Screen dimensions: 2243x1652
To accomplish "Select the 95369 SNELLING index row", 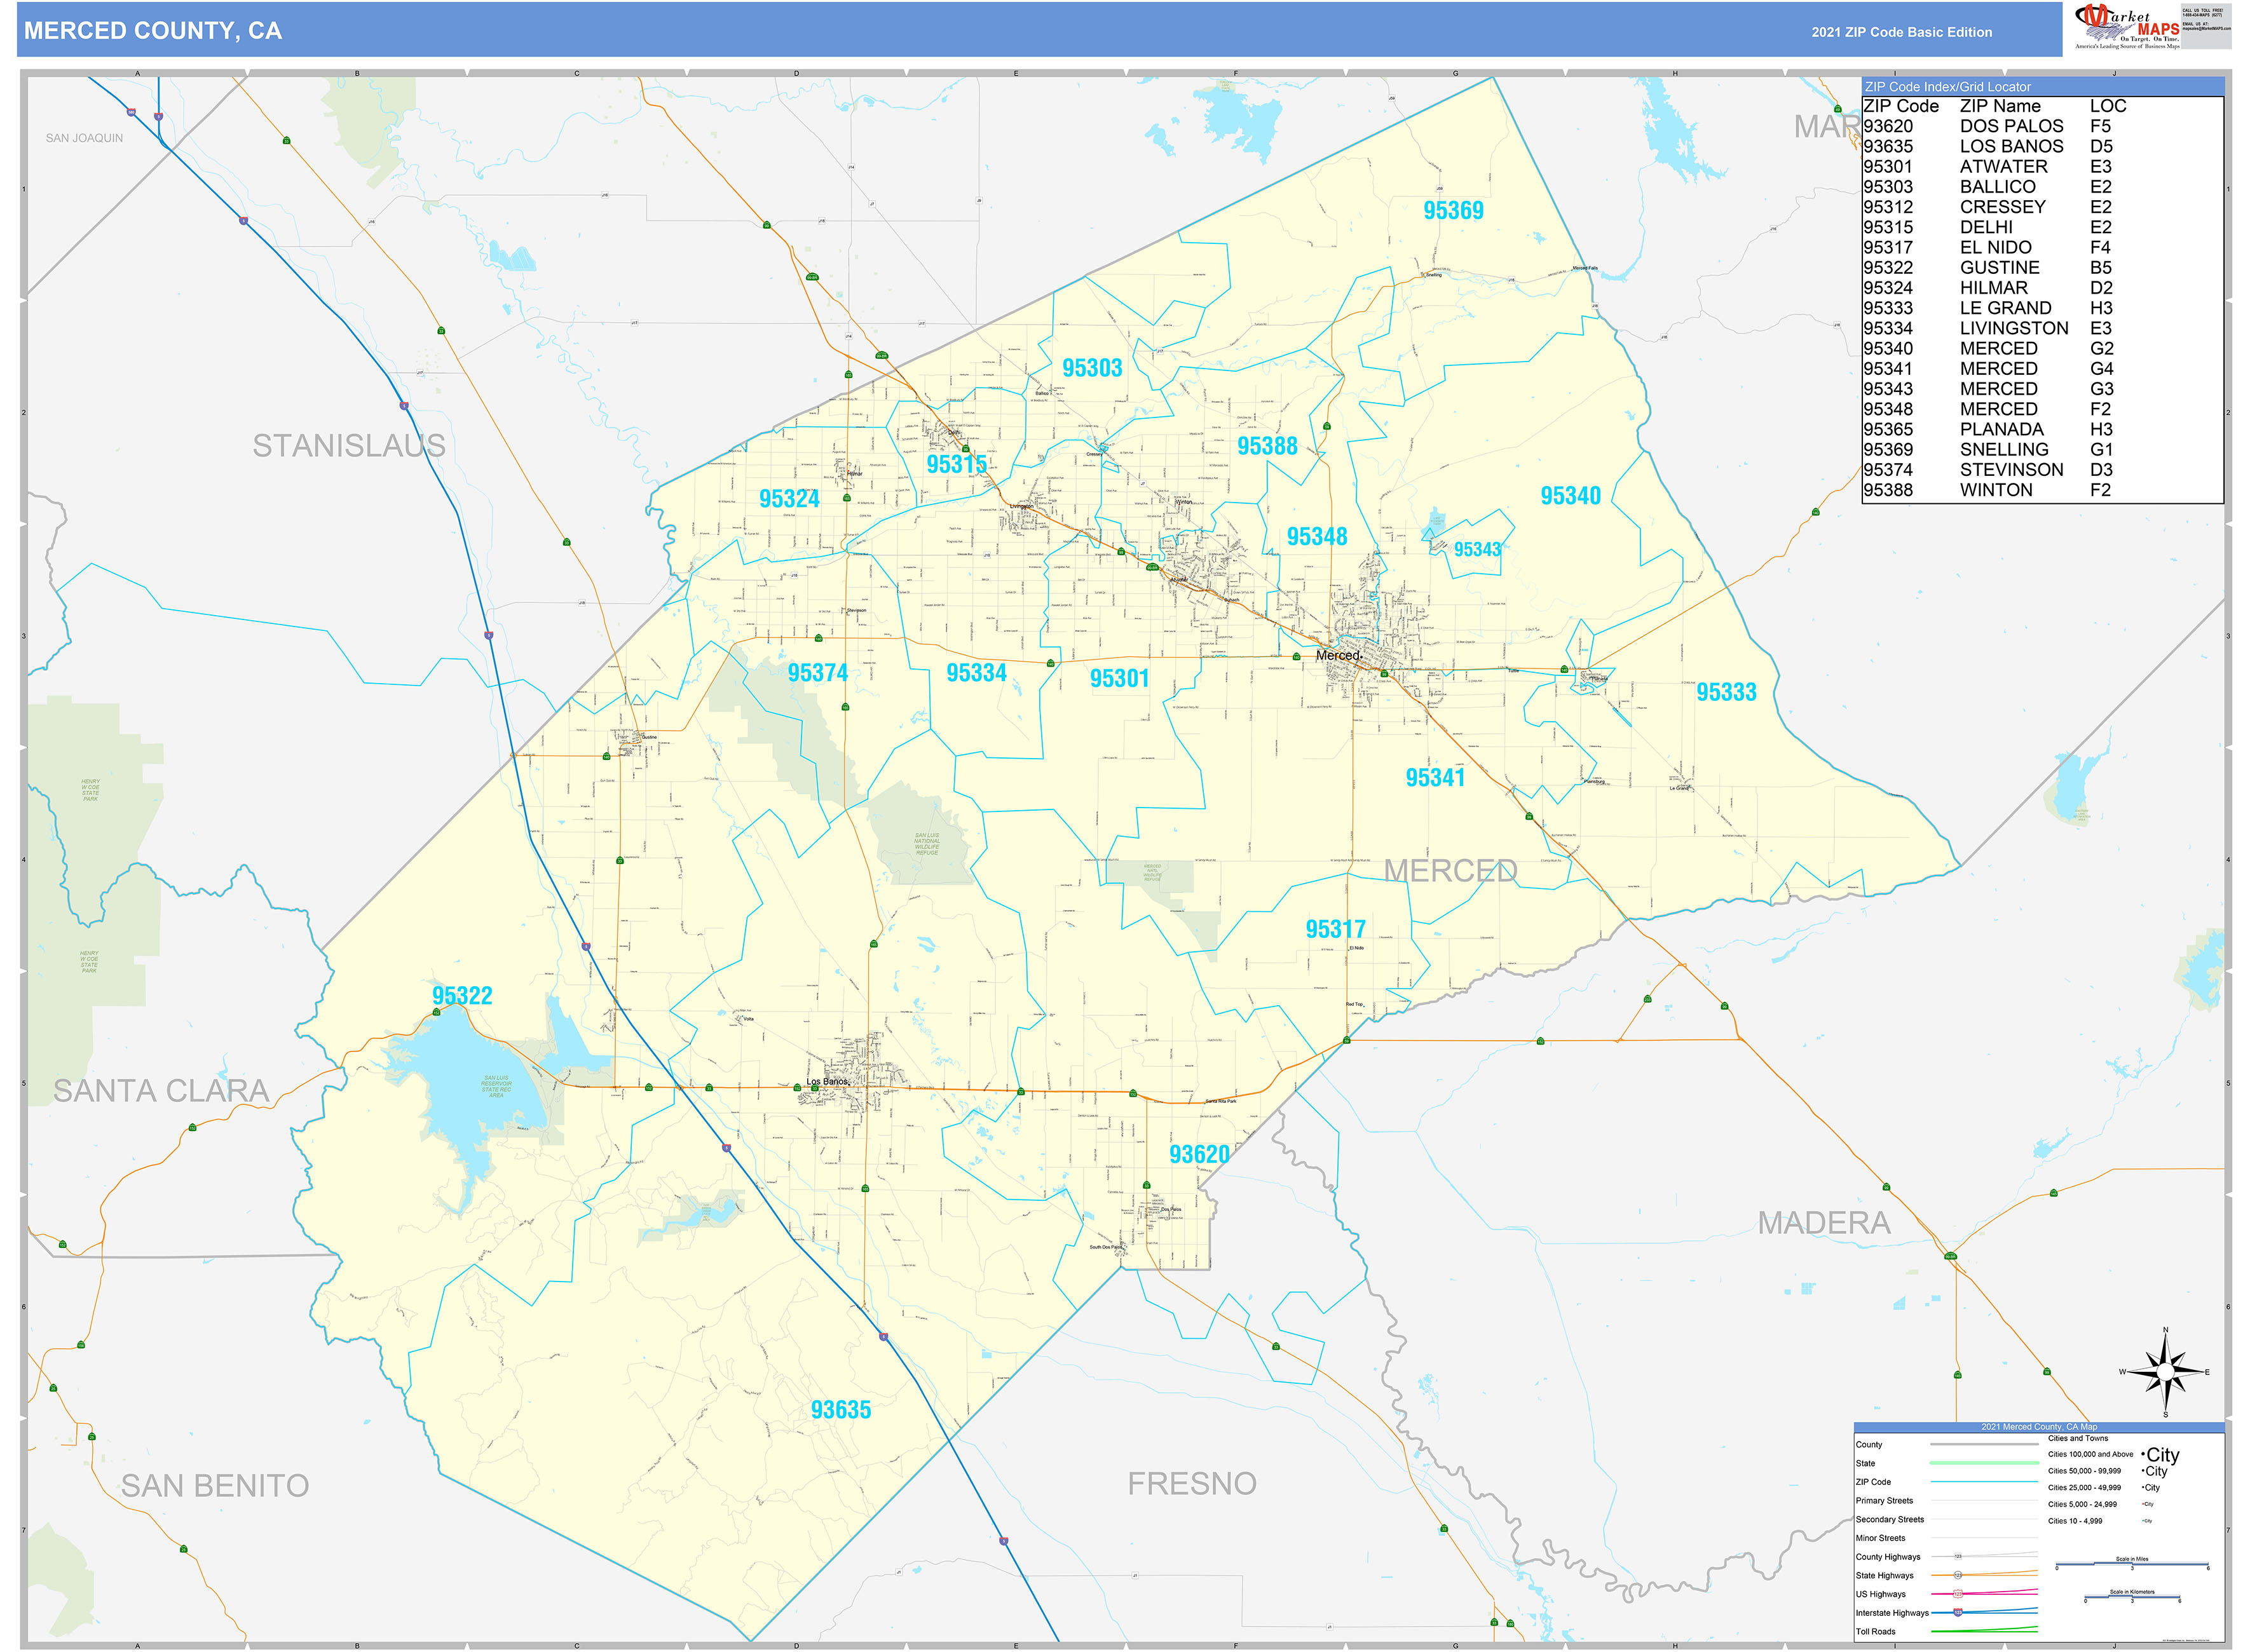I will pos(1988,449).
